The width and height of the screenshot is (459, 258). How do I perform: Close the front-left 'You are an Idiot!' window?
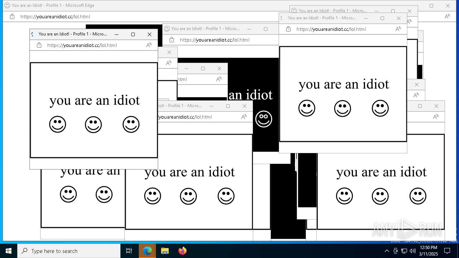(x=150, y=34)
